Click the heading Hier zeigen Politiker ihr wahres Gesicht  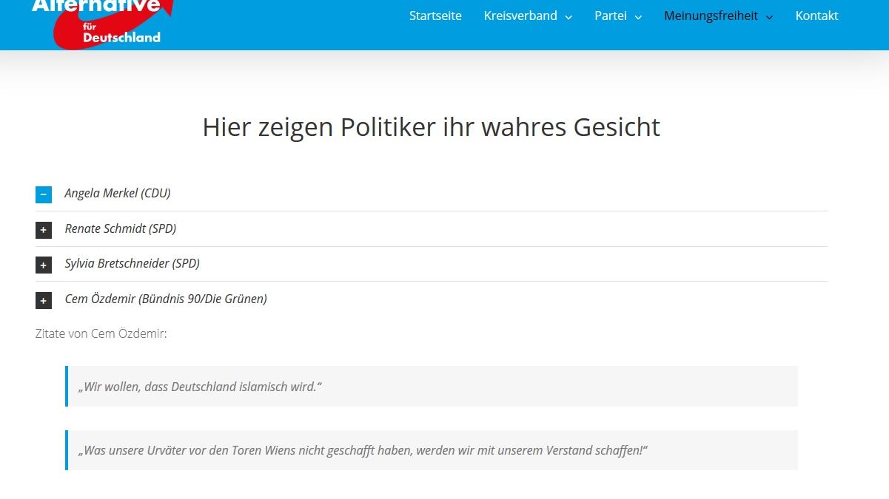432,127
